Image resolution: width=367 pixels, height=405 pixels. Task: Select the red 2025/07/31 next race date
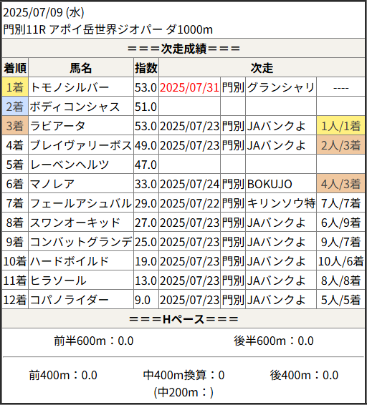189,87
